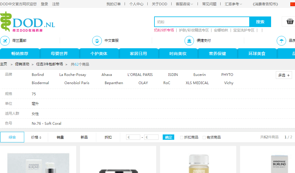Open 常见问题 link
295x173 pixels.
209,4
